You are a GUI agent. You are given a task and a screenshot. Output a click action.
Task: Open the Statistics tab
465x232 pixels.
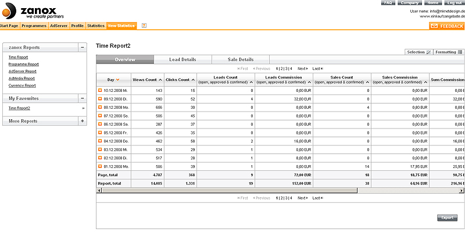coord(96,26)
